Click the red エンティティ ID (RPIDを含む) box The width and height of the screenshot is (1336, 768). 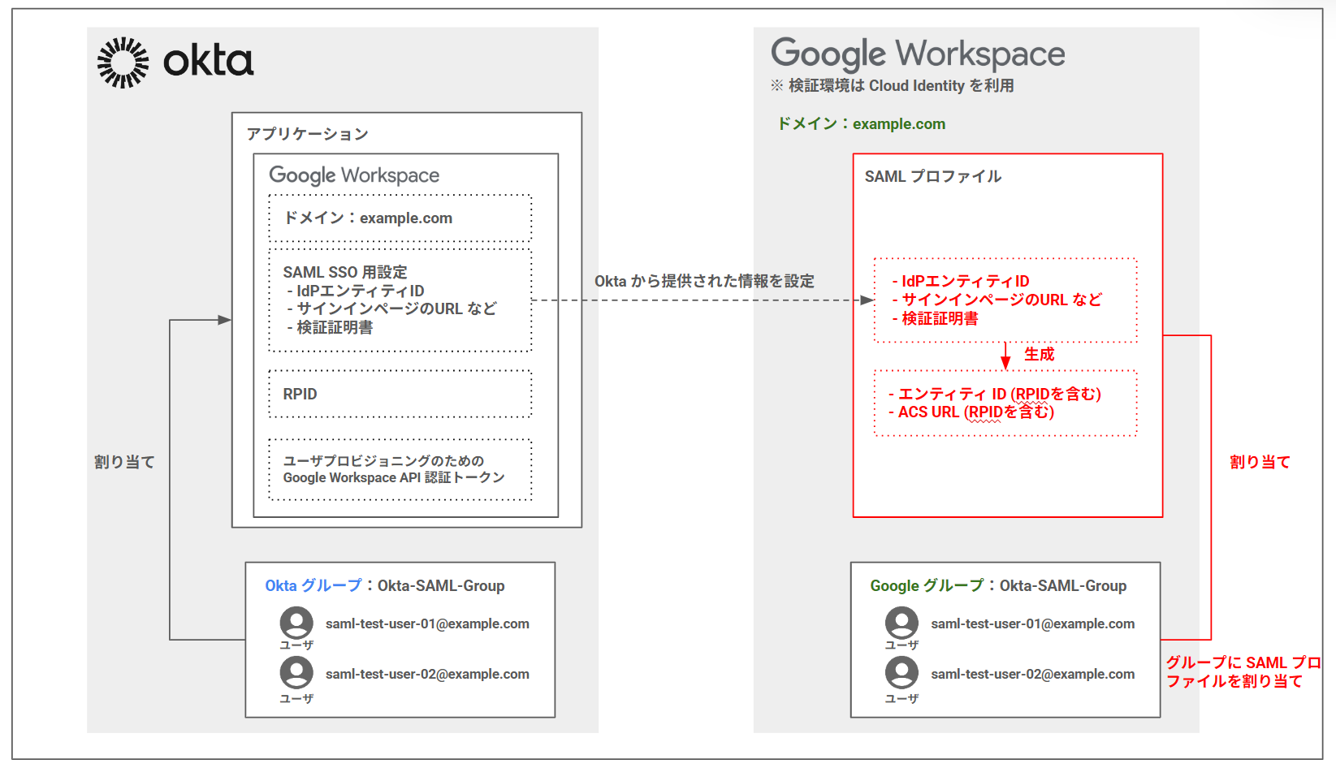point(1005,403)
